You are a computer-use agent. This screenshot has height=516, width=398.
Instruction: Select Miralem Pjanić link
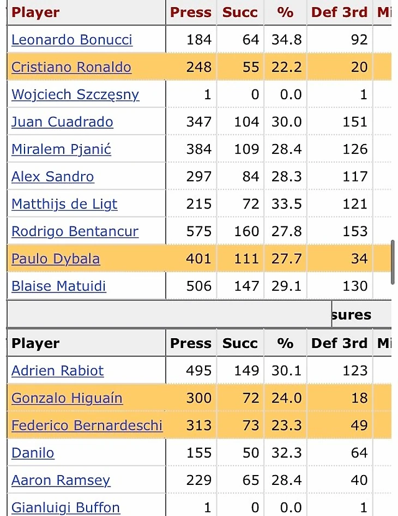61,149
